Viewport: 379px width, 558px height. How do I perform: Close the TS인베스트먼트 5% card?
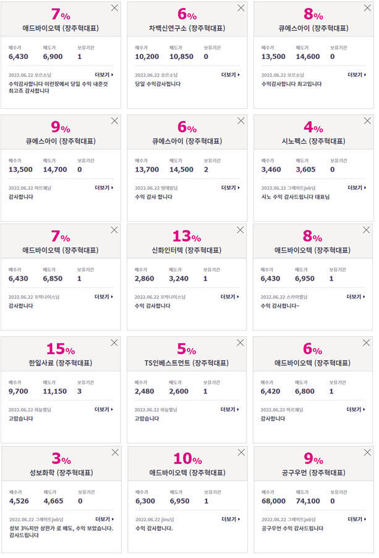(x=241, y=343)
